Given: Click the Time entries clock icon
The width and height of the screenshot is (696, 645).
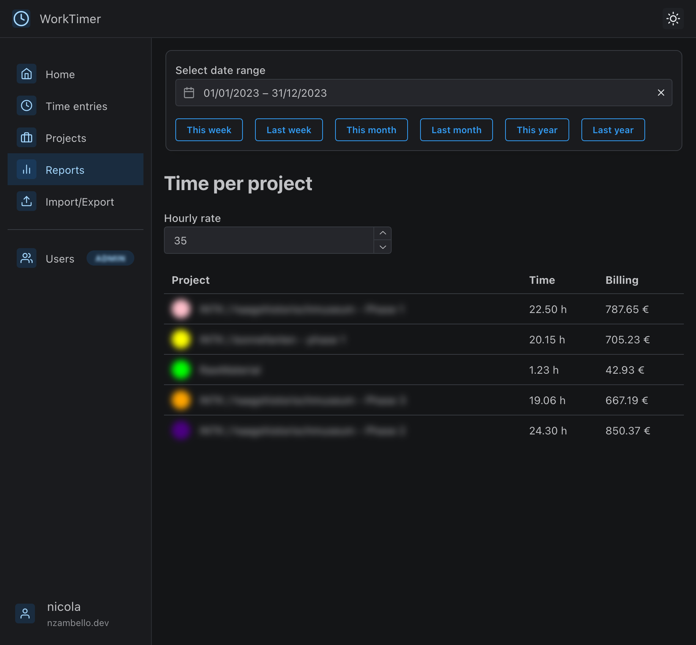Looking at the screenshot, I should [27, 106].
